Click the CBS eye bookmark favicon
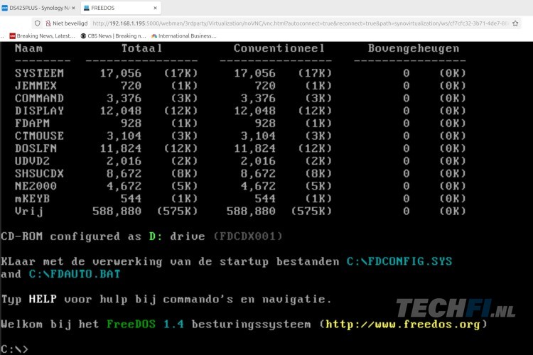The image size is (533, 355). 83,35
